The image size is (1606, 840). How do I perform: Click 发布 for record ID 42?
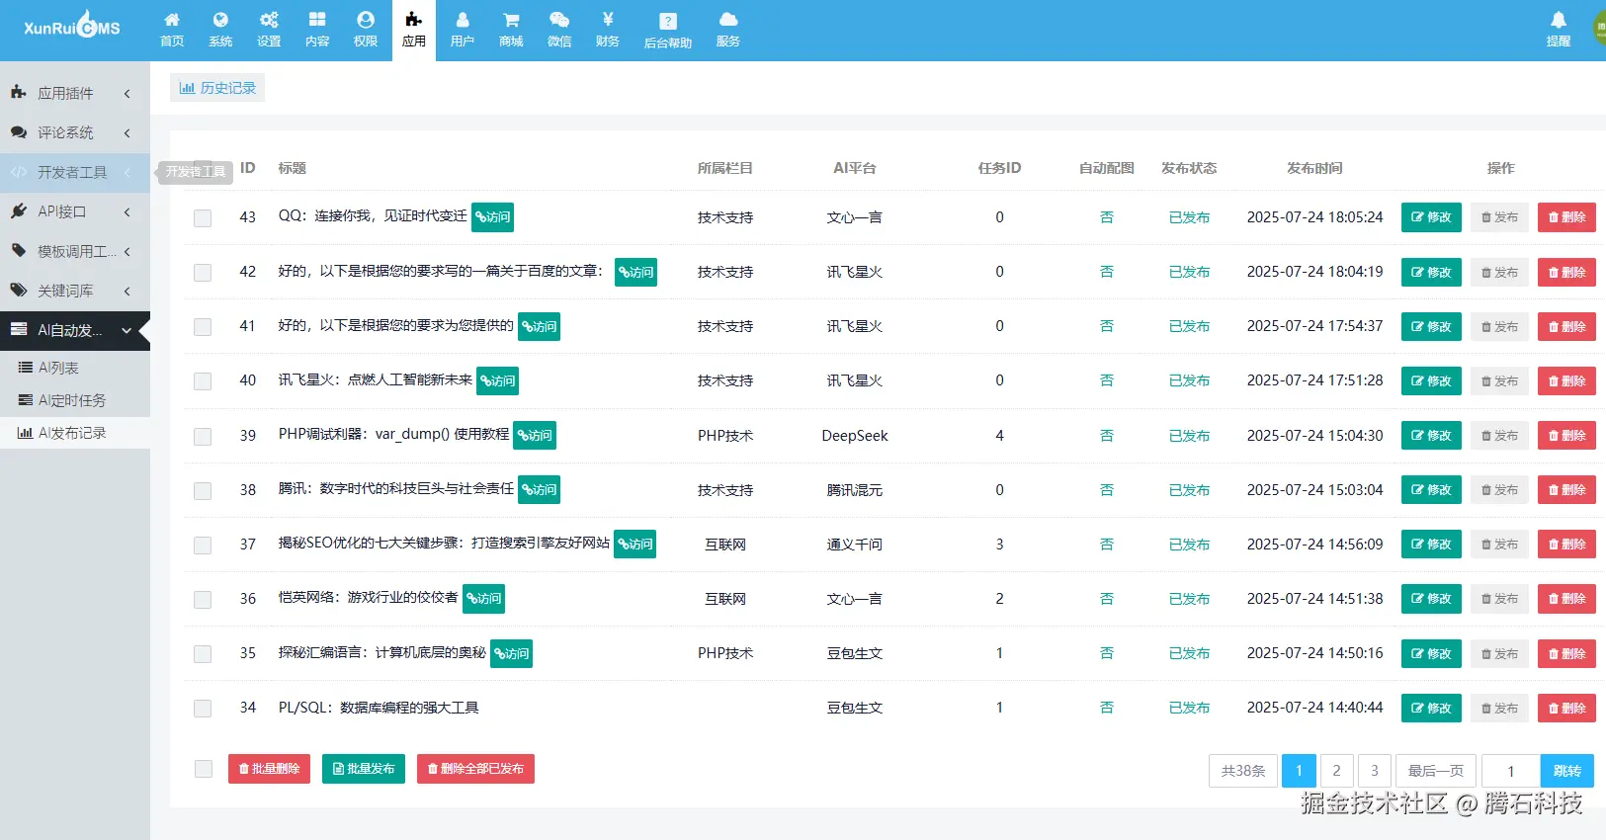(1499, 272)
